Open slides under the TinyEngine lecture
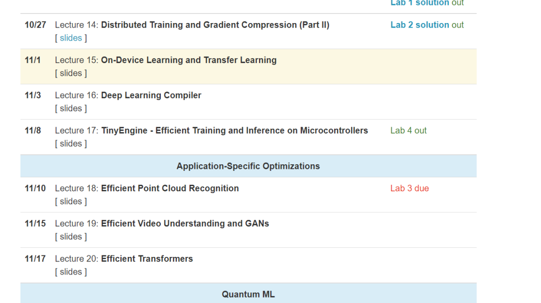This screenshot has width=541, height=303. coord(71,144)
